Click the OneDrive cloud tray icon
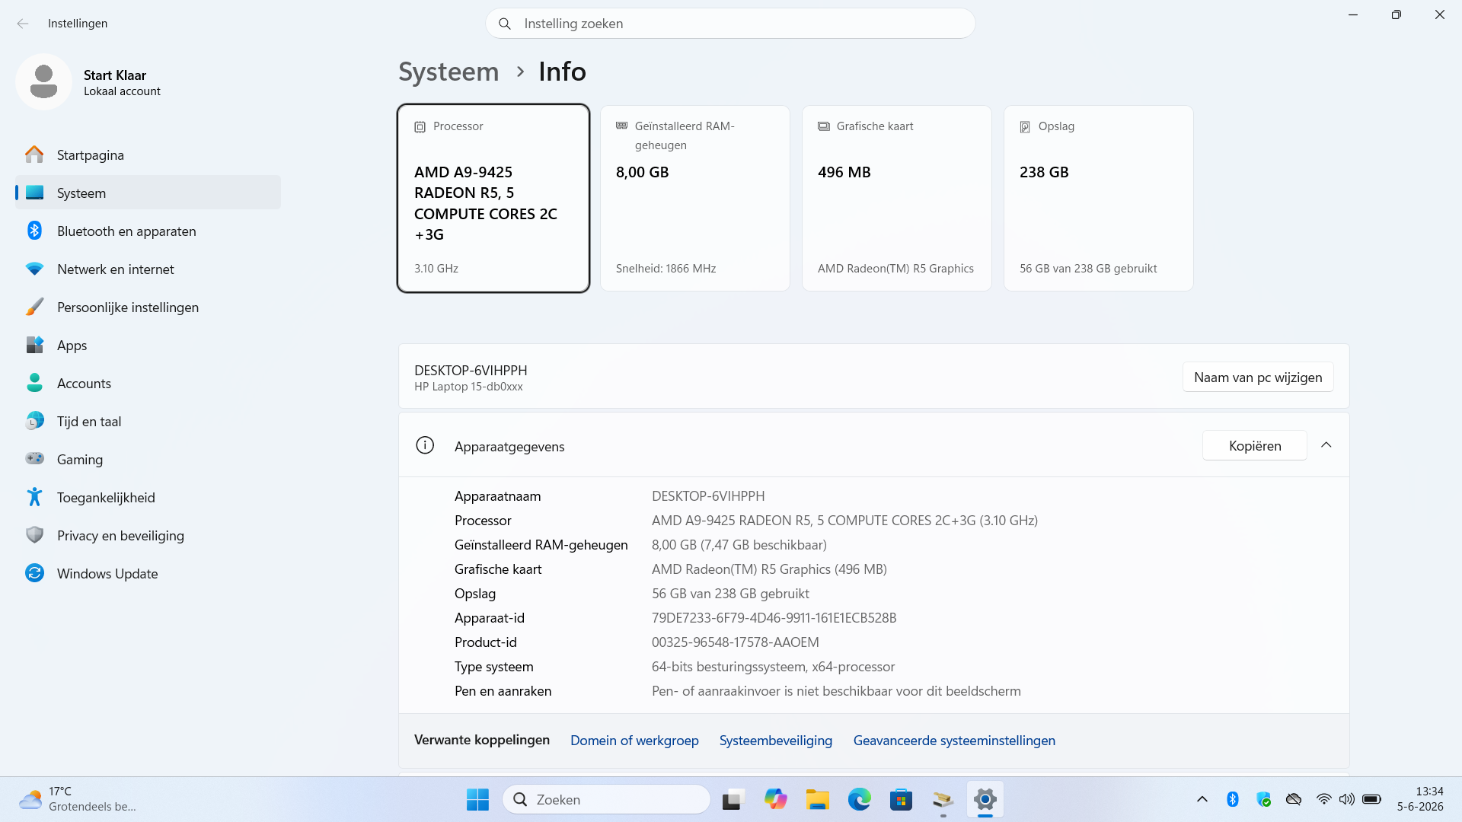 coord(1294,799)
